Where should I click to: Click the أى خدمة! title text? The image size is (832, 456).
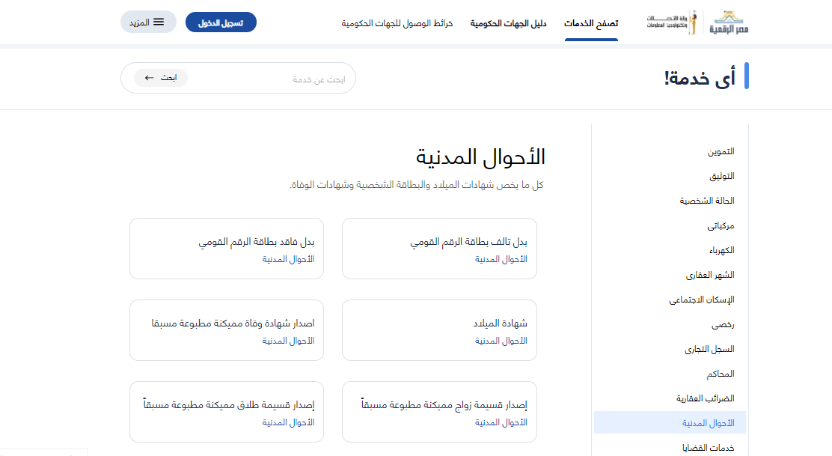tap(700, 78)
